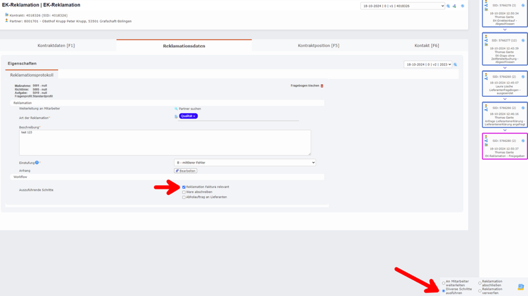Viewport: 528px width, 296px height.
Task: Open the contract version dropdown 18-10-2024 v1 4018326
Action: coord(402,6)
